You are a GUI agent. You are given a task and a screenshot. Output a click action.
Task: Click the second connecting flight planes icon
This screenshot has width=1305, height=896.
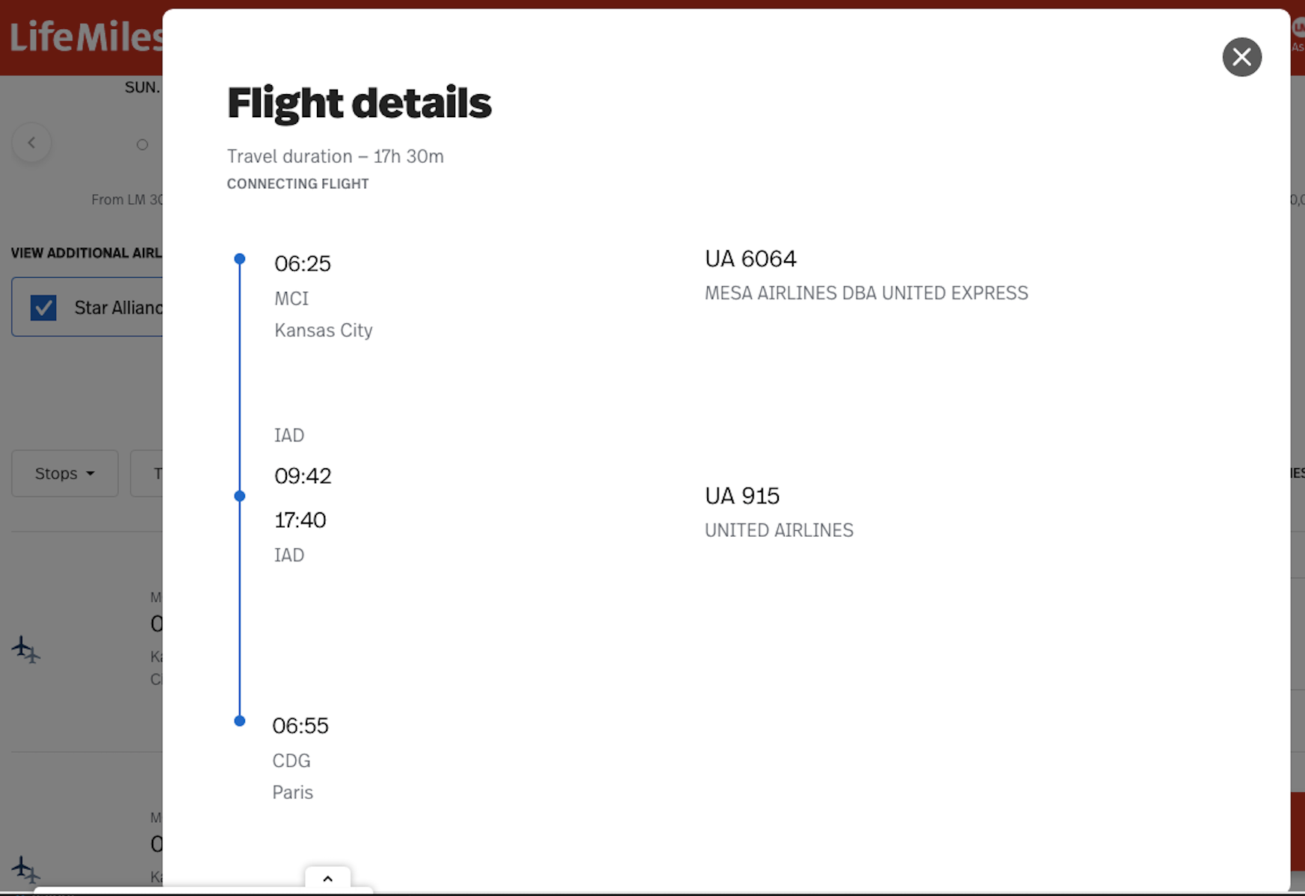pos(26,870)
